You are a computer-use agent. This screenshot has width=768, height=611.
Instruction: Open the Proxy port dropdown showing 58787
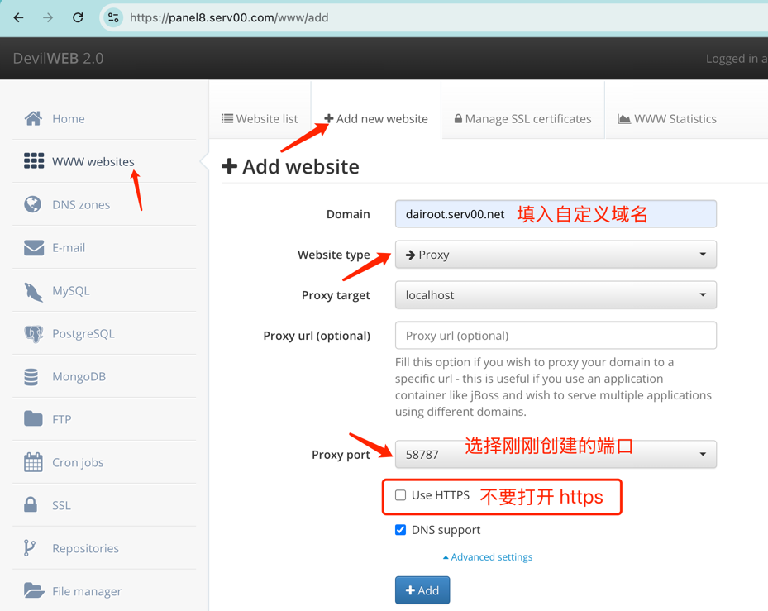click(555, 454)
